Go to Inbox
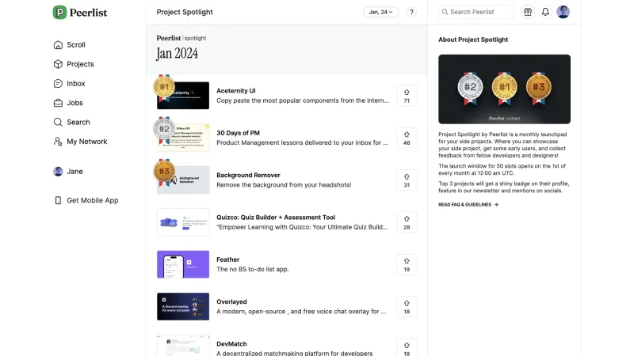 [x=69, y=84]
